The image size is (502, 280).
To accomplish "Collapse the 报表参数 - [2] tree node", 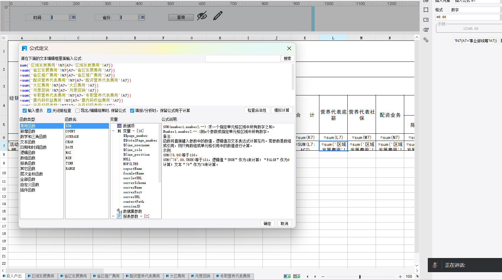I will 113,216.
